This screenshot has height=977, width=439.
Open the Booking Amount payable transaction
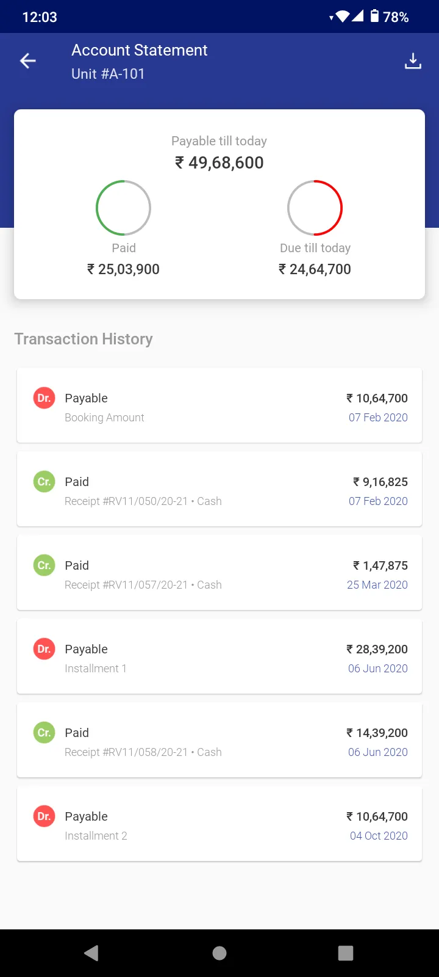point(220,405)
